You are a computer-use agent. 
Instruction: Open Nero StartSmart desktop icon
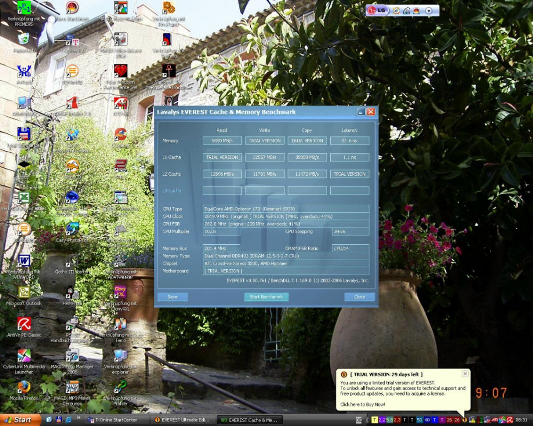72,8
